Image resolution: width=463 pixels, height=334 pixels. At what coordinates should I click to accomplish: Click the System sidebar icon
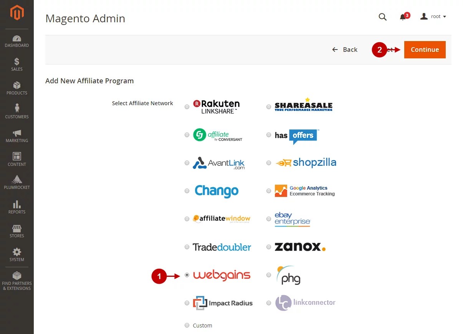[x=17, y=254]
